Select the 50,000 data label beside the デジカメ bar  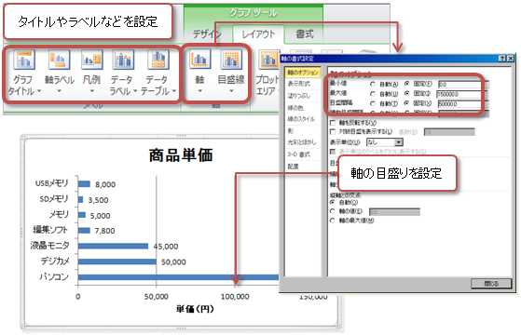pyautogui.click(x=173, y=262)
